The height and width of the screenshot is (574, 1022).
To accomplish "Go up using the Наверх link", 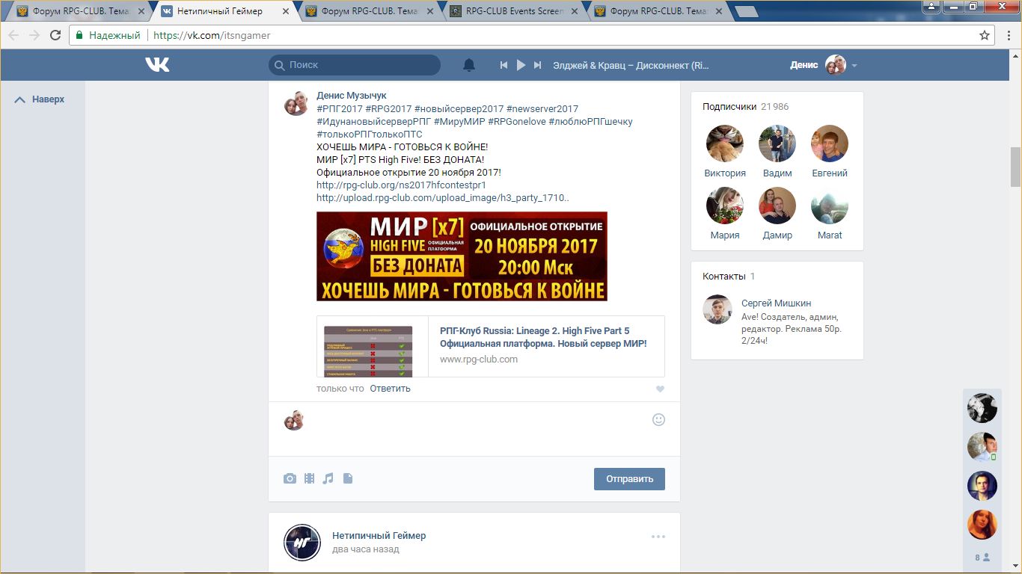I will [x=40, y=99].
